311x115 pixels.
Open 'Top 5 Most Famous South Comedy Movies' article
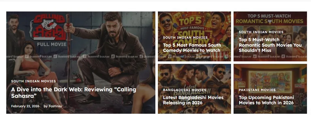coord(192,48)
